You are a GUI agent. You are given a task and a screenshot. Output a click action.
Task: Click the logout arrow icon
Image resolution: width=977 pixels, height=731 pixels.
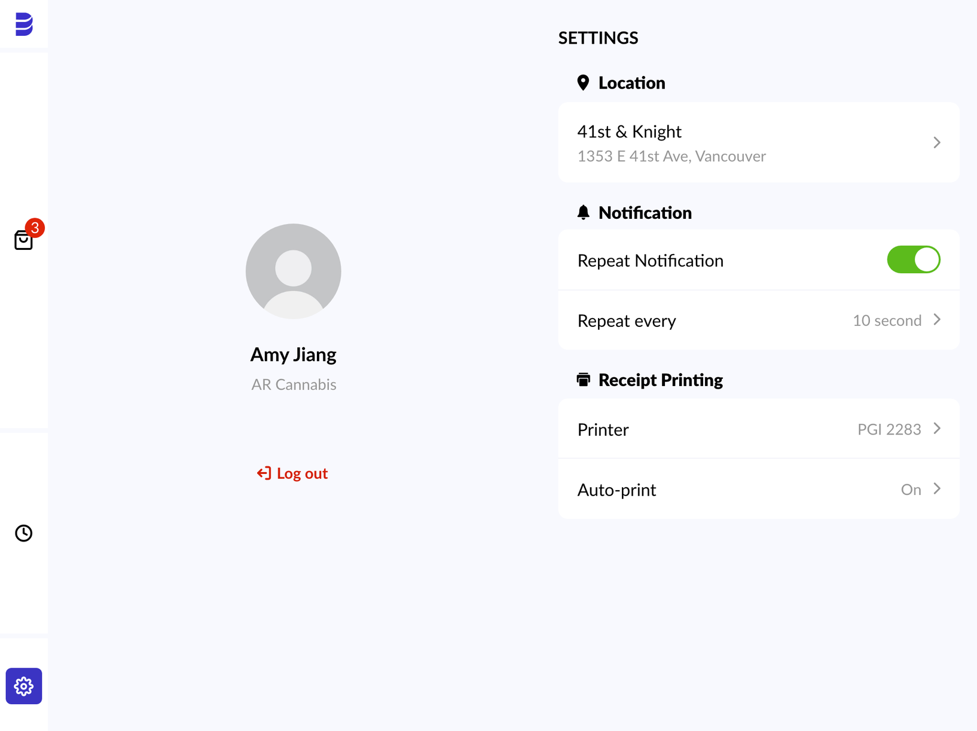[x=264, y=473]
